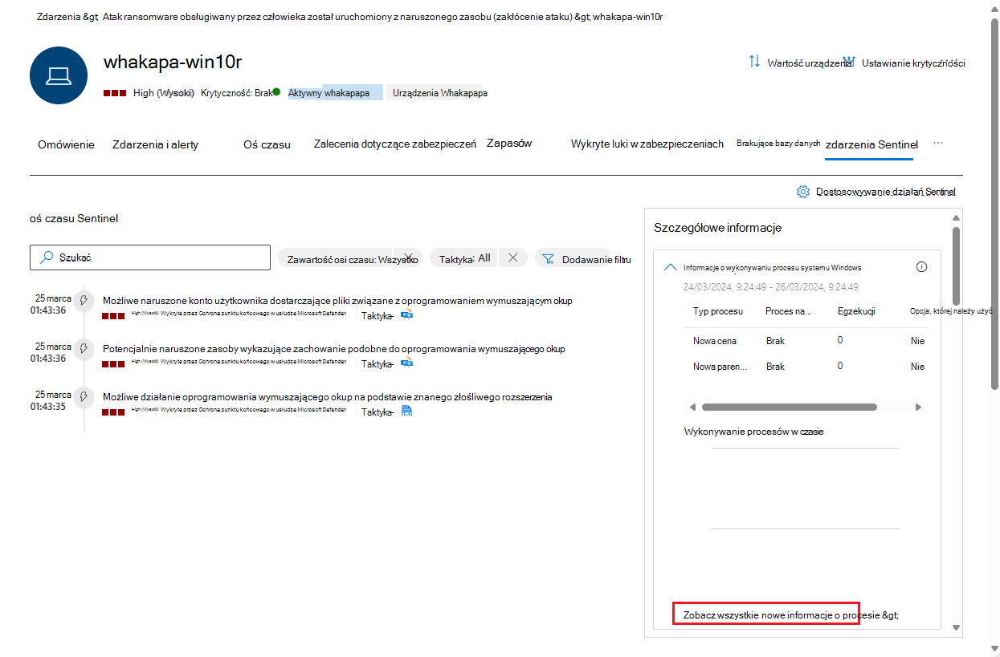Image resolution: width=1000 pixels, height=657 pixels.
Task: Type in the Szukać search field
Action: coord(149,258)
